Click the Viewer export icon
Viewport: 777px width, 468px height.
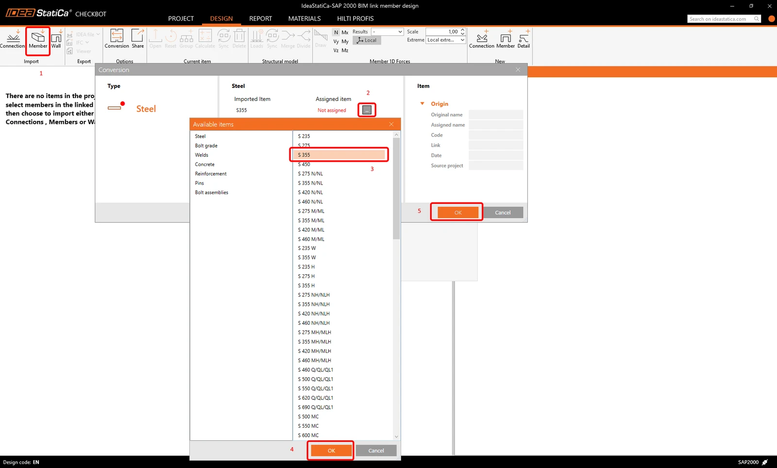pos(70,51)
